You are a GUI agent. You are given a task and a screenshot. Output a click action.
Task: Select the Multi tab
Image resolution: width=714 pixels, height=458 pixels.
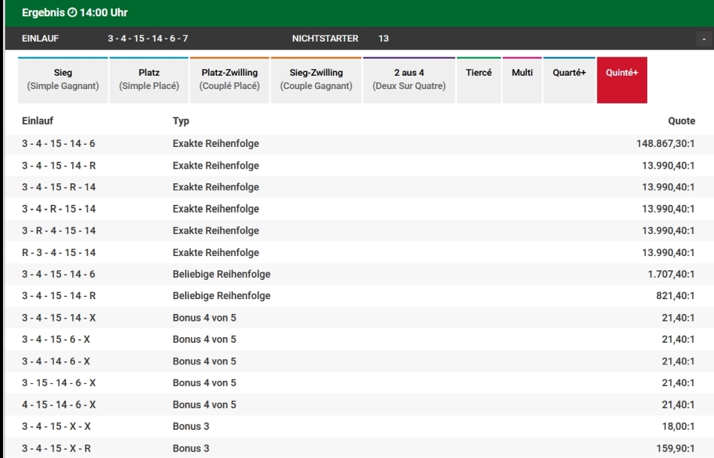522,80
